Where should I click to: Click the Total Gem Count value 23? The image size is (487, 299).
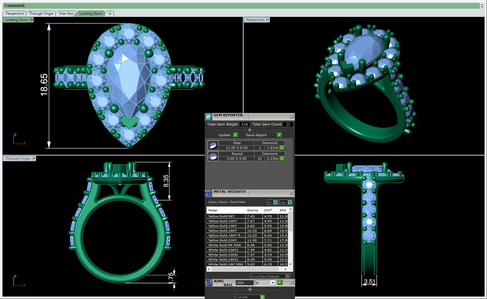288,124
